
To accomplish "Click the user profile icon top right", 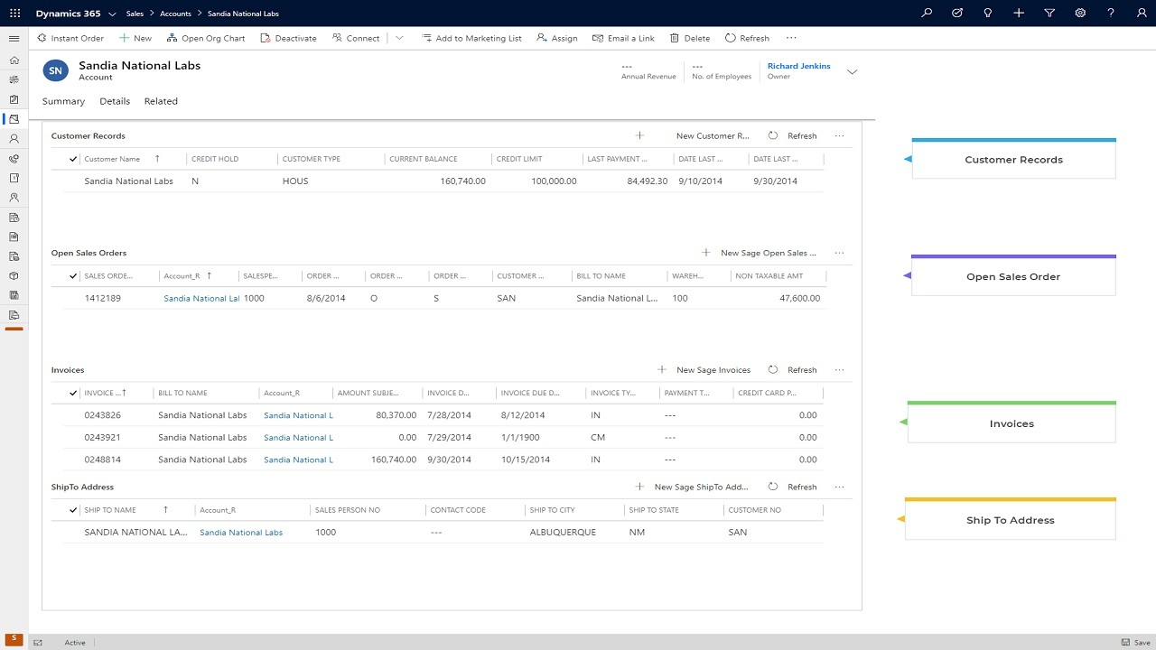I will pyautogui.click(x=1140, y=13).
